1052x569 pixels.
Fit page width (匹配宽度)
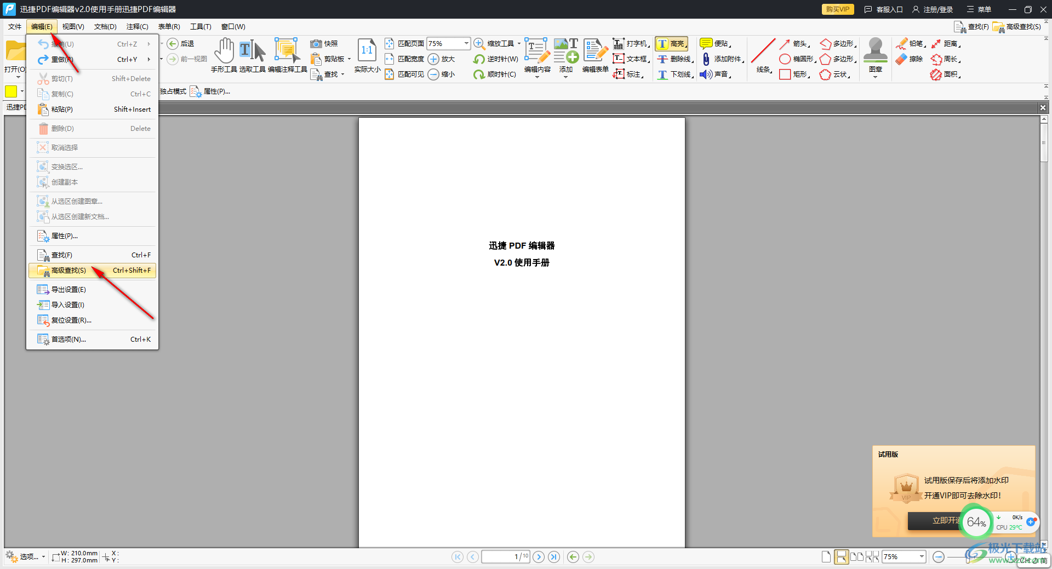[x=404, y=59]
